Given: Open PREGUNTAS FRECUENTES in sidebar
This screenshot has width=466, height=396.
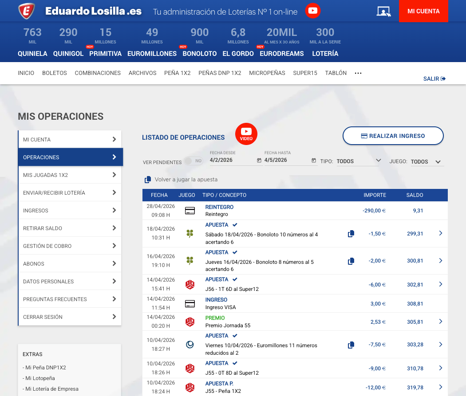Looking at the screenshot, I should (x=70, y=299).
